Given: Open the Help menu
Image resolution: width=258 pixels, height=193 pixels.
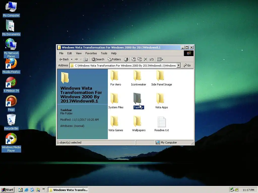Looking at the screenshot, I should coord(114,53).
